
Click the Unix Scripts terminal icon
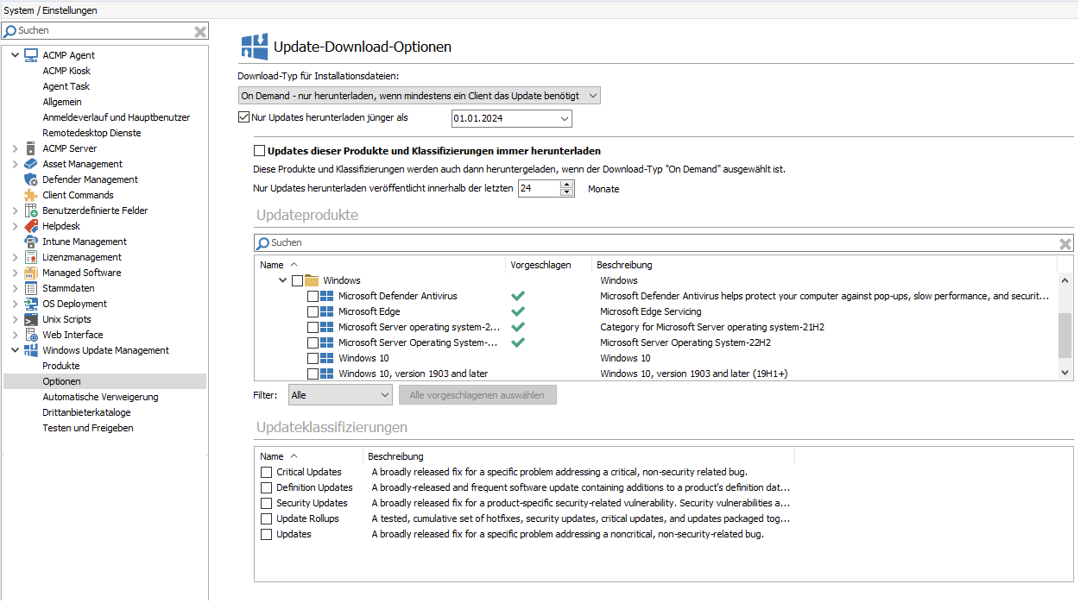[31, 319]
